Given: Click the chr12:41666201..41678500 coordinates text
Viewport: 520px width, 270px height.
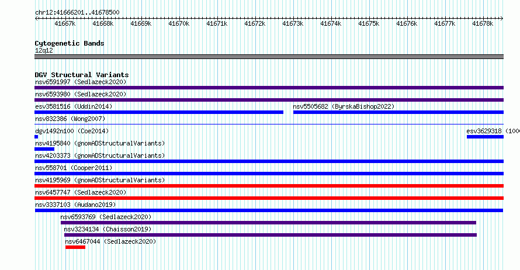Looking at the screenshot, I should pos(77,13).
